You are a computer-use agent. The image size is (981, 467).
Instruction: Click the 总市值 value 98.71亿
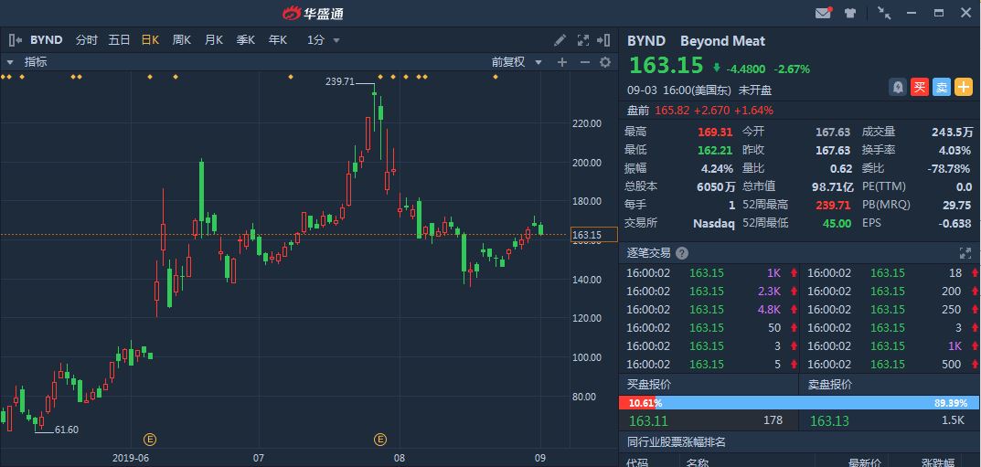pyautogui.click(x=833, y=186)
